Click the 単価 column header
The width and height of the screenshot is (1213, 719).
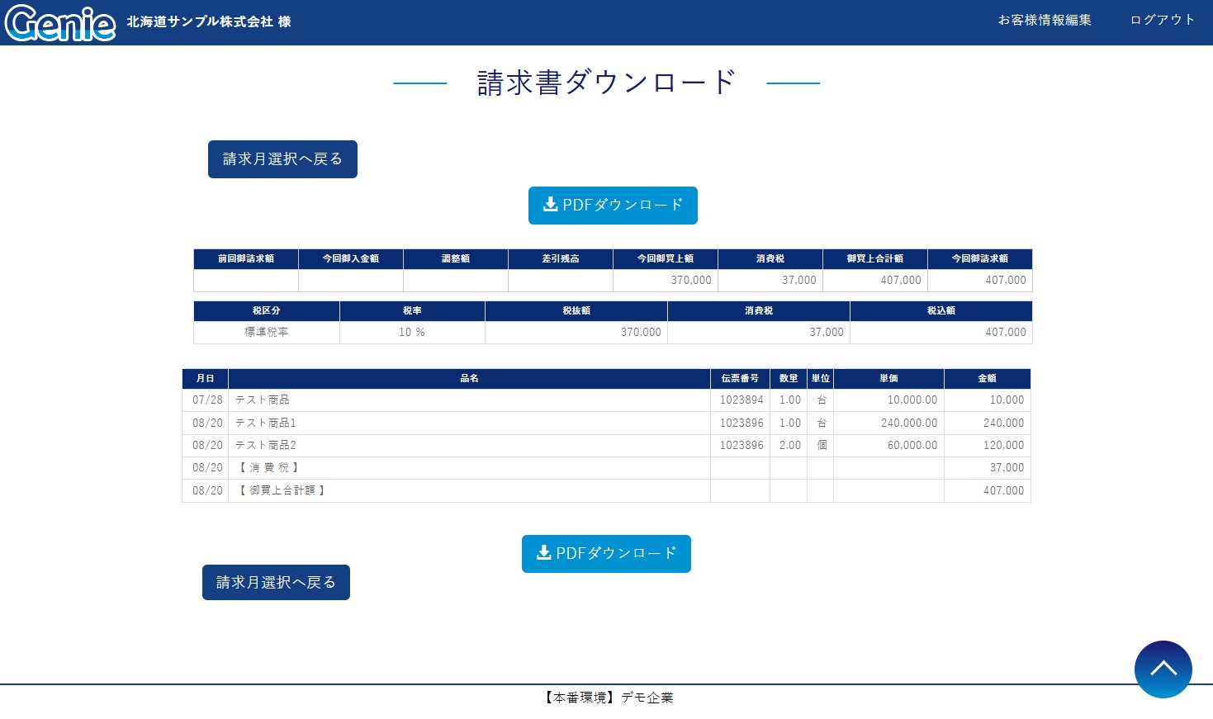point(889,379)
